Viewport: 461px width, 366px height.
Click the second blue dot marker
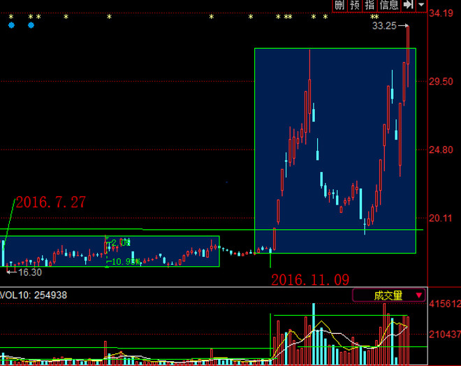pos(31,25)
